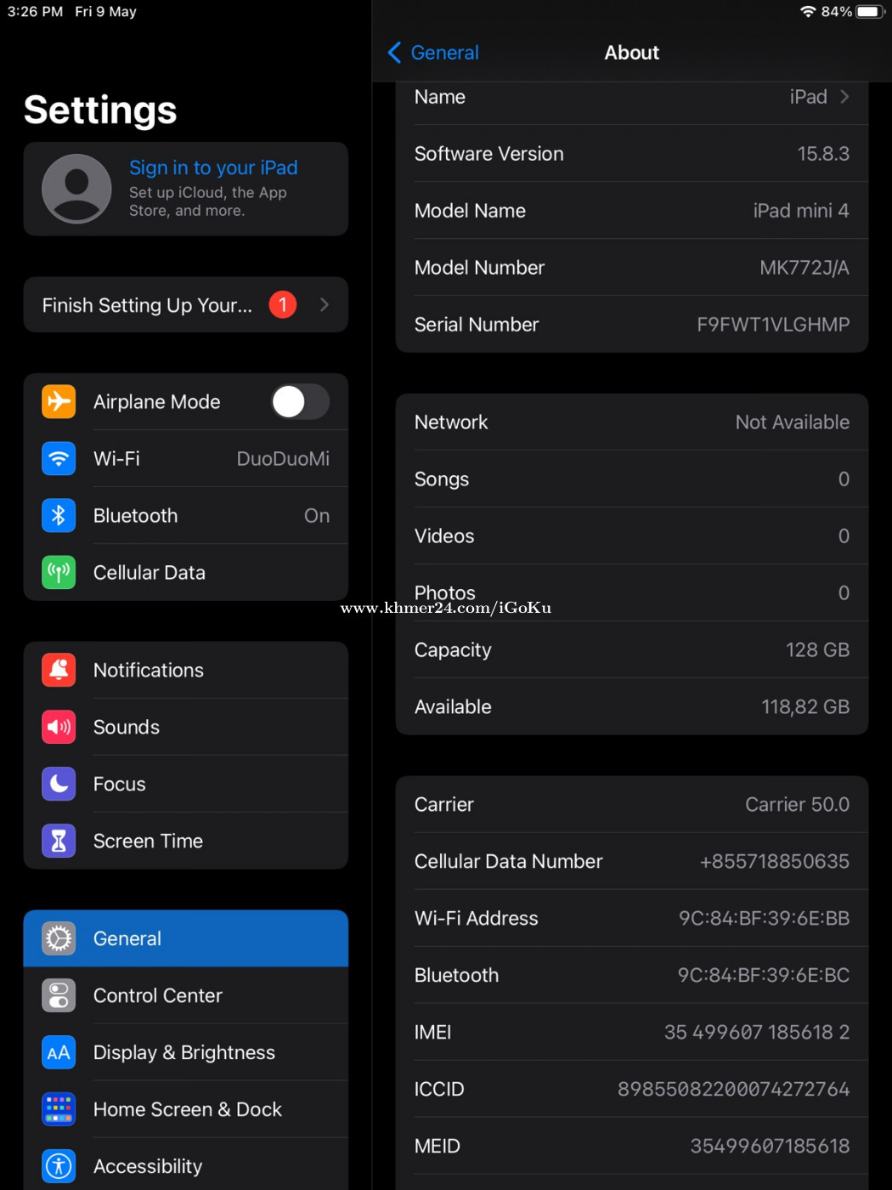Tap Capacity 128 GB row
This screenshot has width=892, height=1190.
point(632,650)
